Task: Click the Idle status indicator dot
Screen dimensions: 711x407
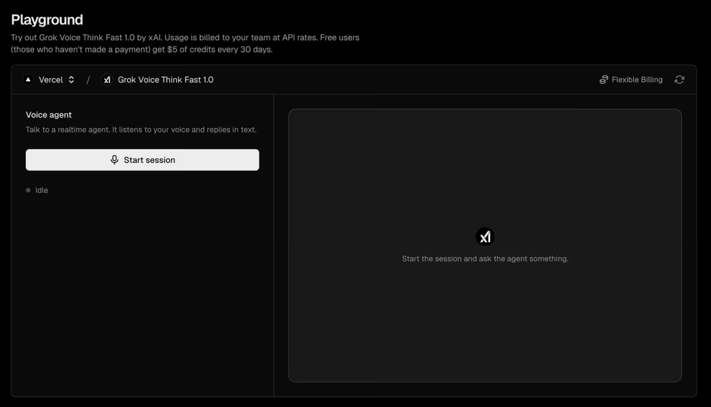Action: 28,190
